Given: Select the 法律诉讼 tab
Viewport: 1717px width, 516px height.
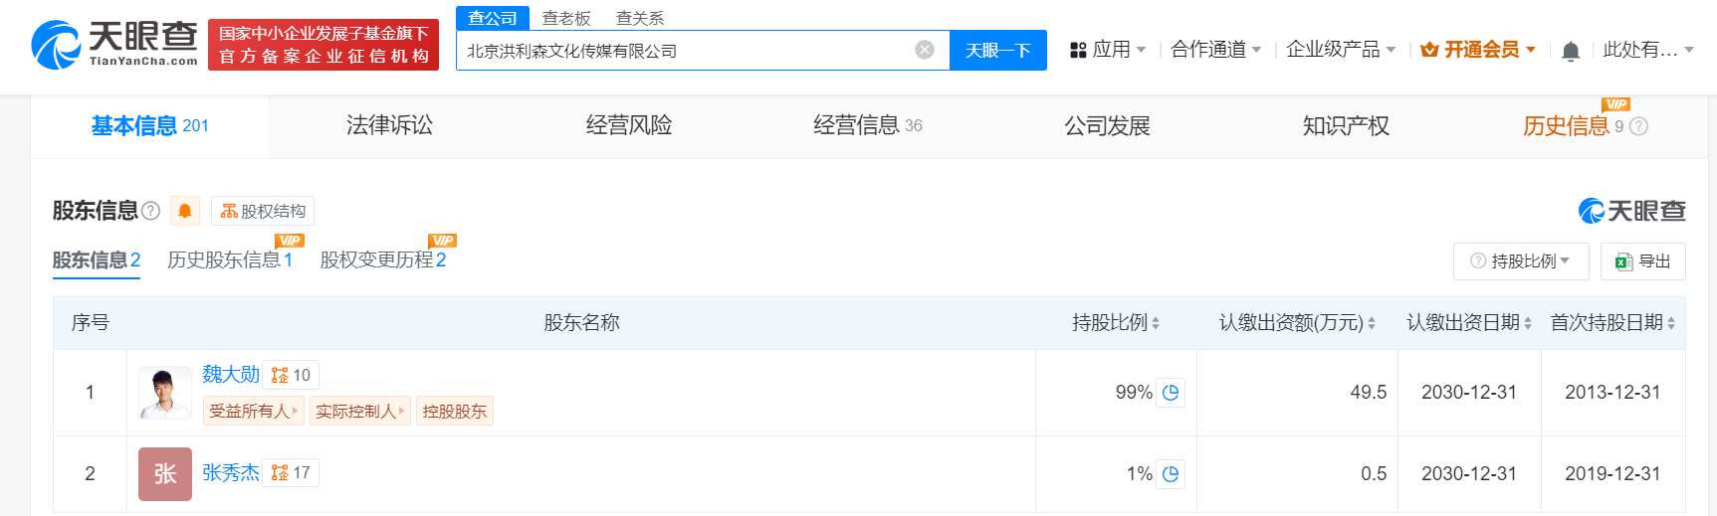Looking at the screenshot, I should [x=389, y=125].
